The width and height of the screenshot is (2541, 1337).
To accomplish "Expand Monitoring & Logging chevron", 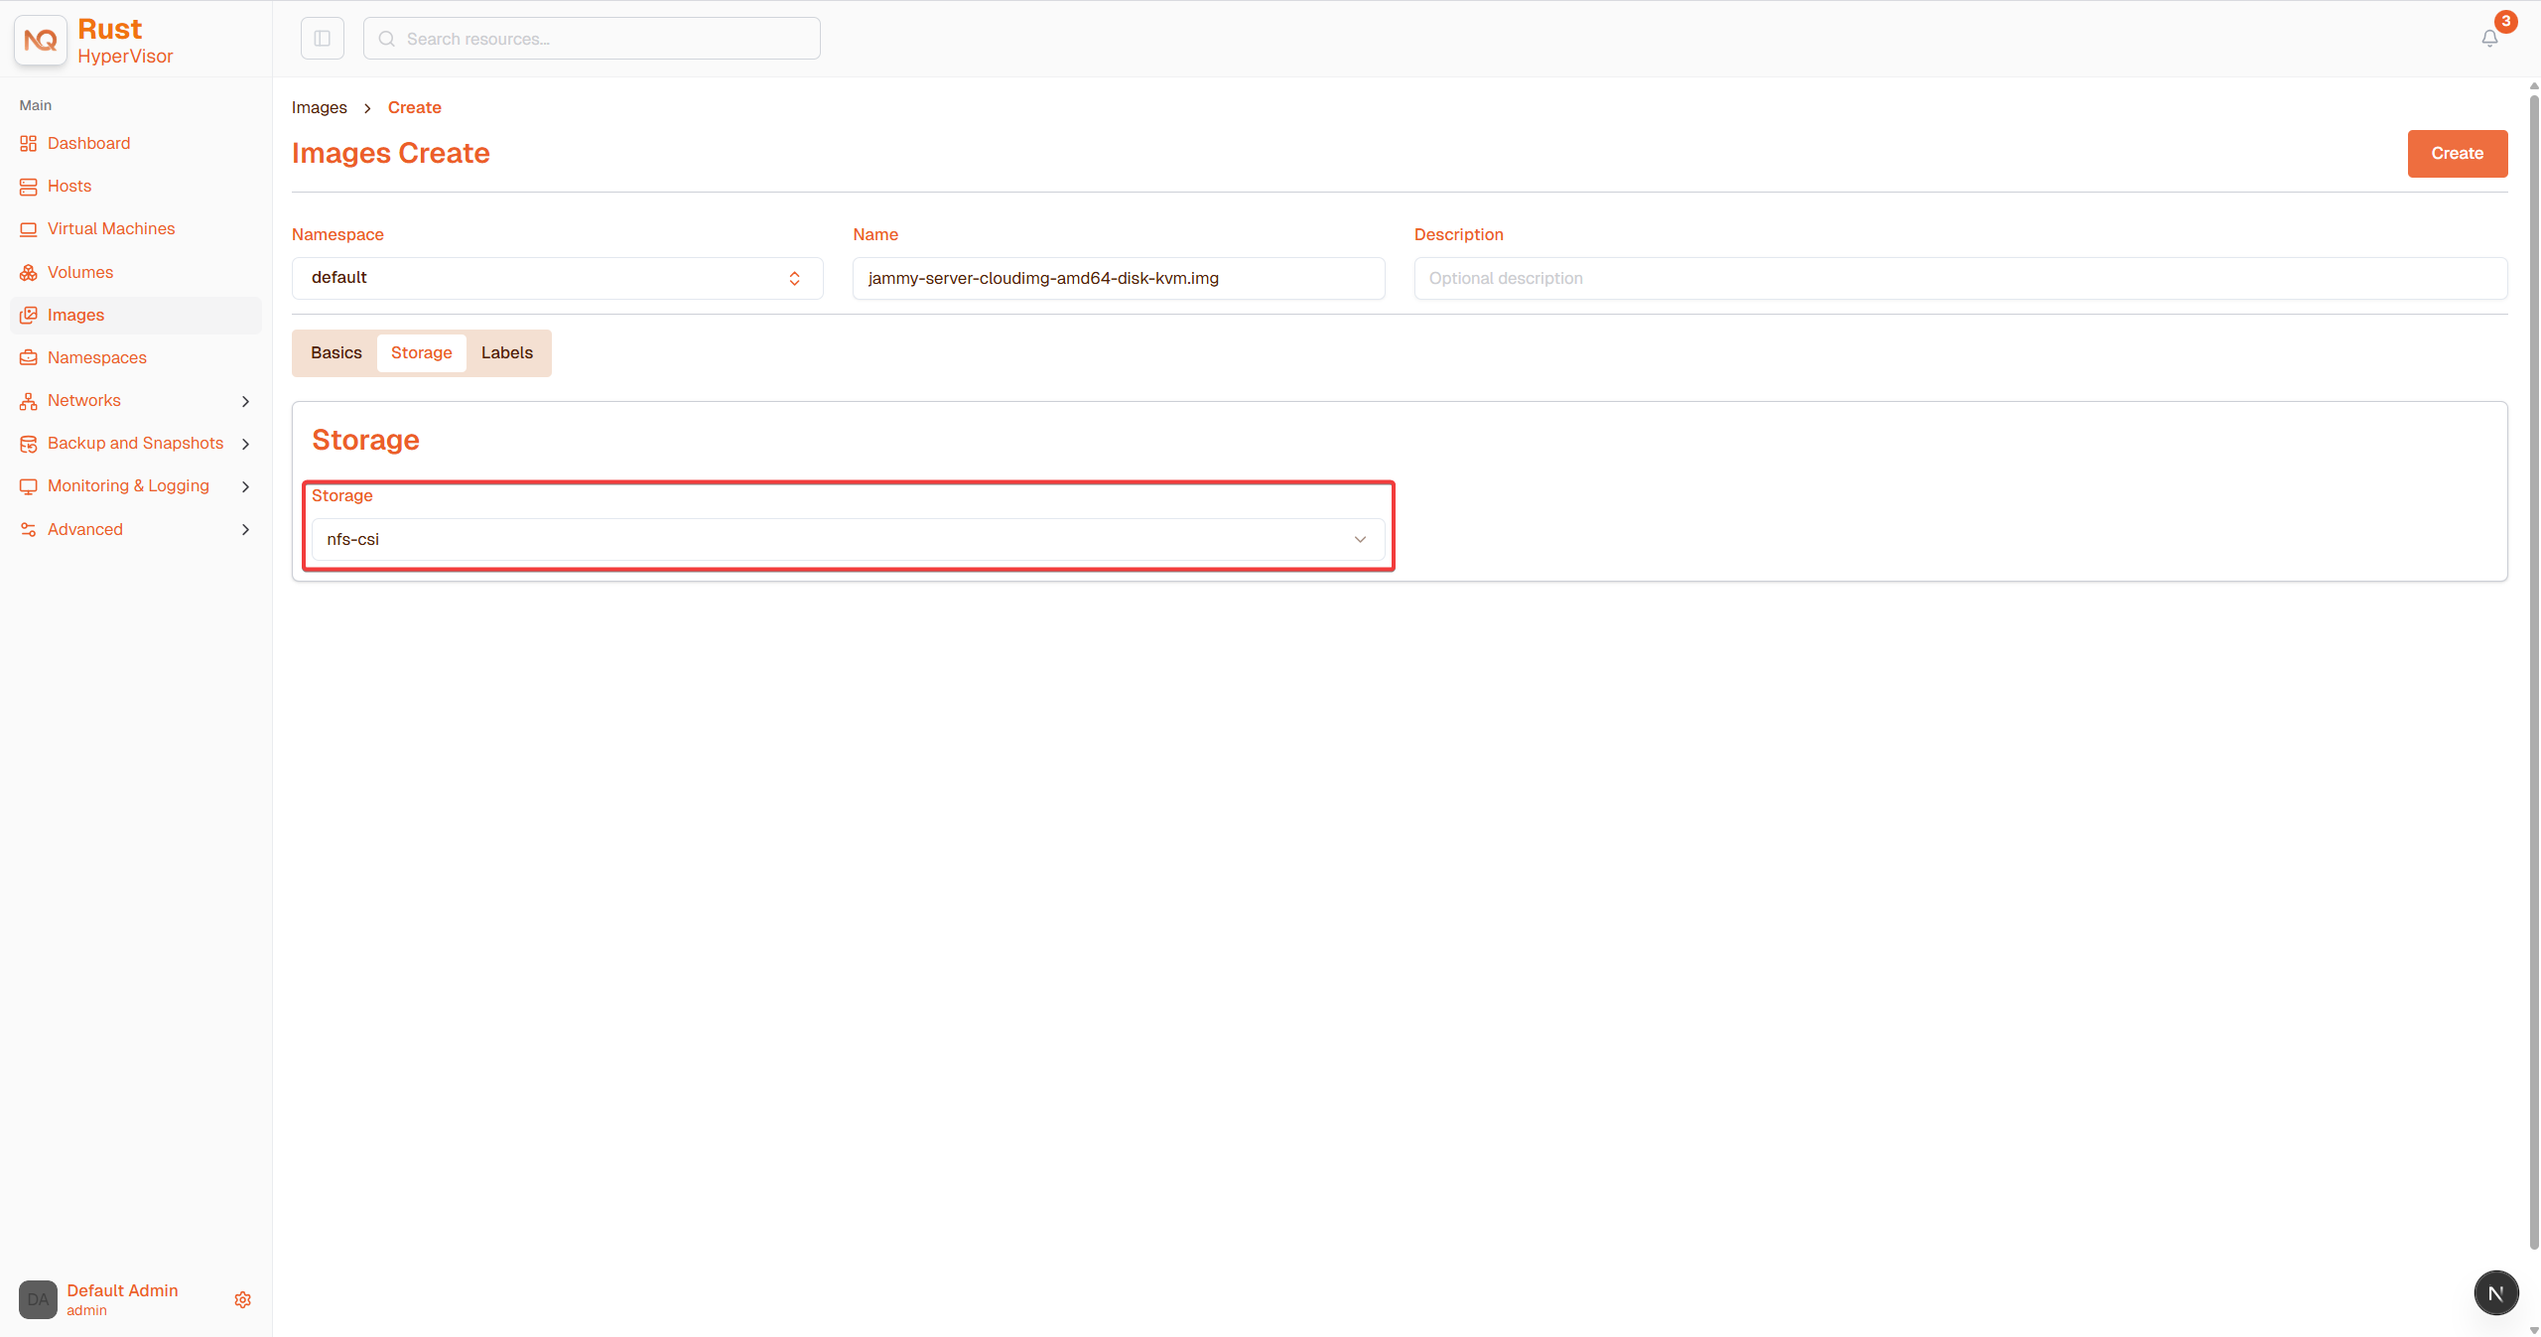I will (245, 486).
